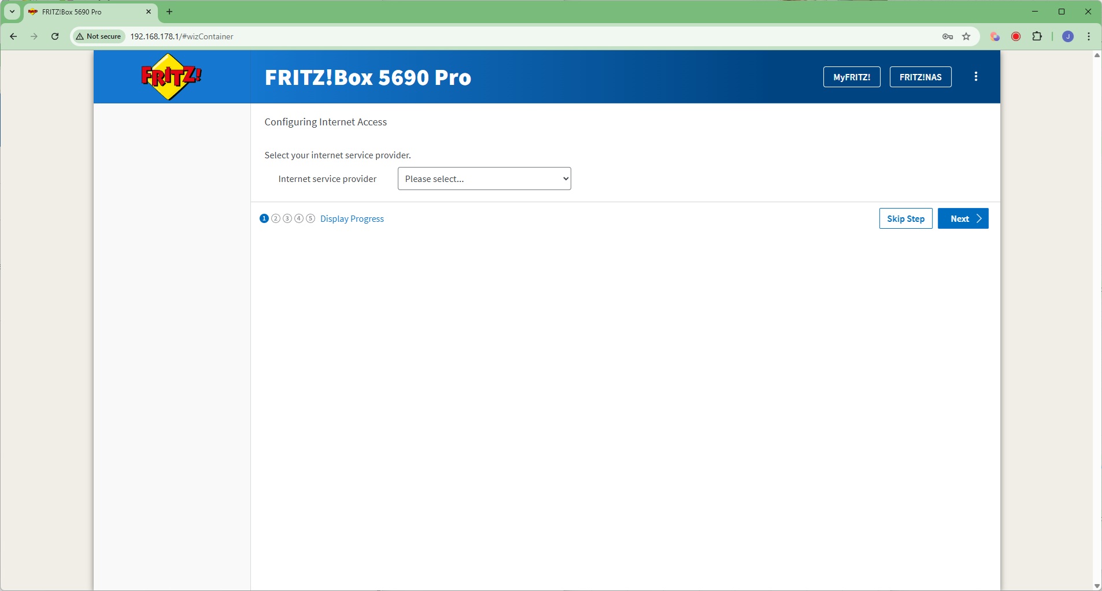Click the blue-pink extension icon
The width and height of the screenshot is (1102, 591).
coord(995,36)
